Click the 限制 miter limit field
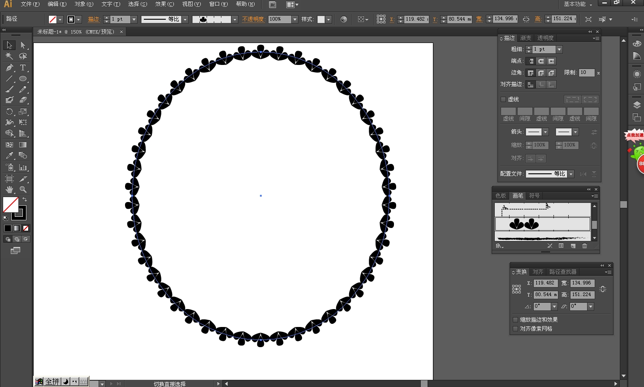The image size is (644, 387). pos(587,73)
